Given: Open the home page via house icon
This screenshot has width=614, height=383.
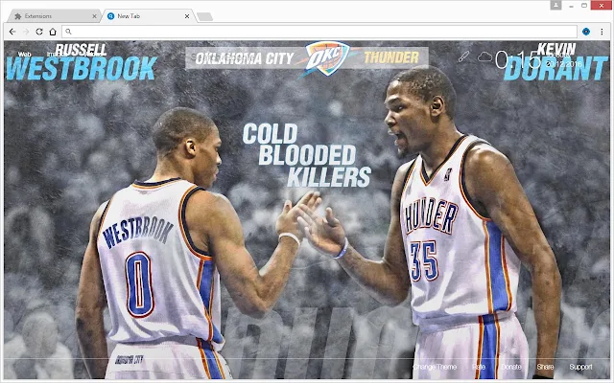Looking at the screenshot, I should (x=53, y=32).
